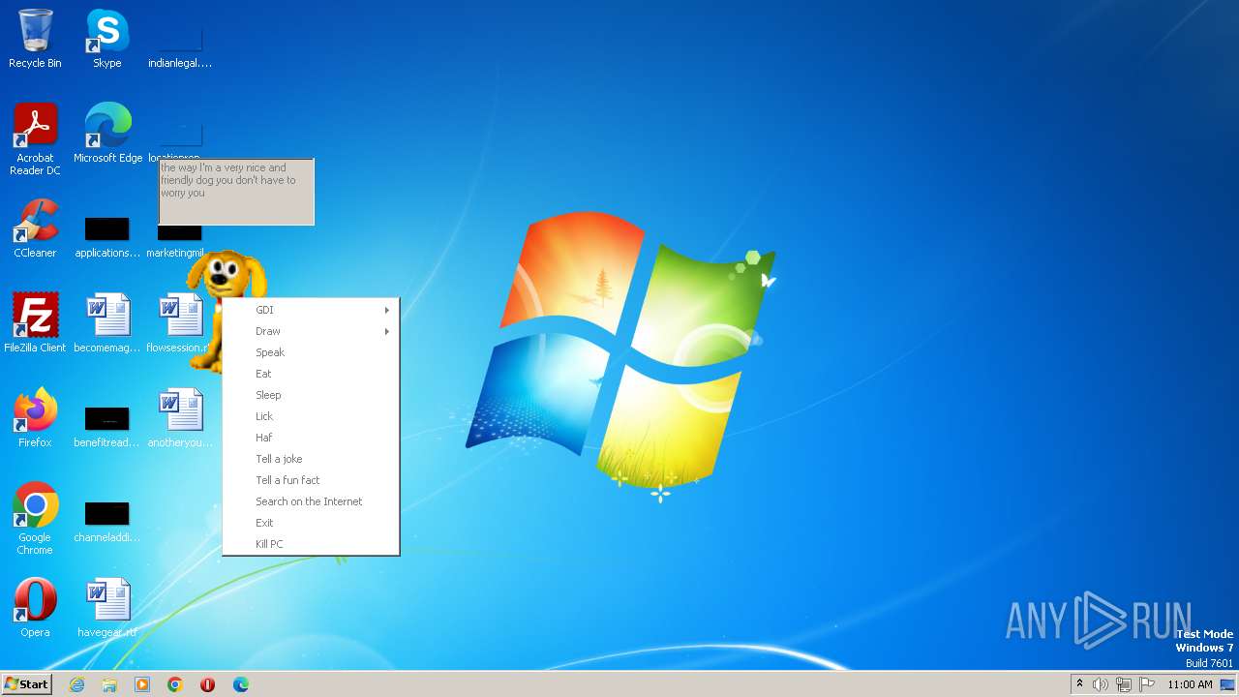Select the becomemag Word document
The image size is (1239, 697).
point(107,323)
